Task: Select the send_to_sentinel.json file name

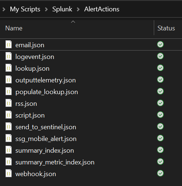Action: [x=46, y=127]
